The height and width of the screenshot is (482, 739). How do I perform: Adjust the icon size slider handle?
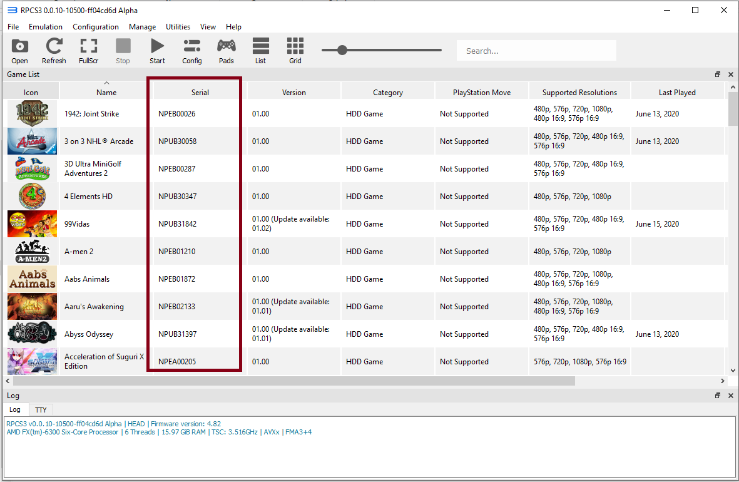(342, 50)
